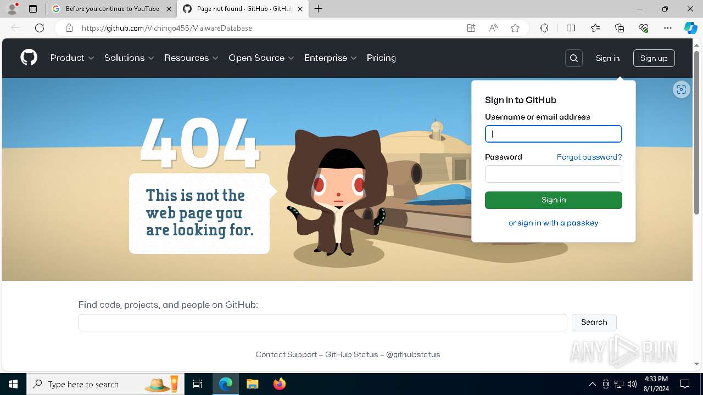This screenshot has width=703, height=395.
Task: Focus the Password field
Action: click(x=554, y=174)
